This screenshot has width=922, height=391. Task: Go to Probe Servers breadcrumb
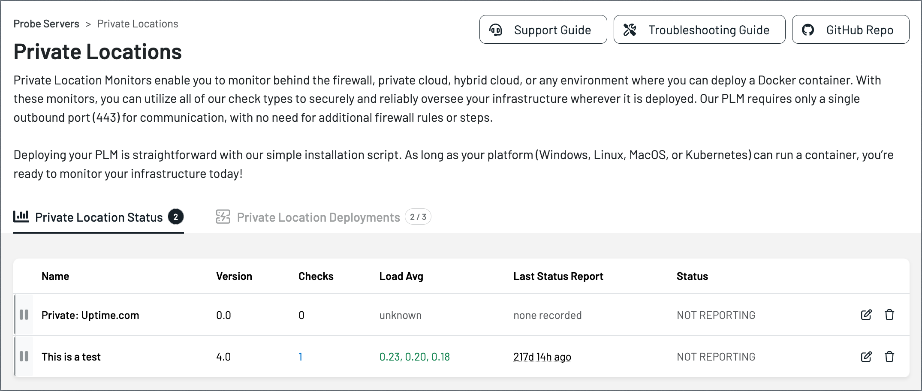[46, 24]
